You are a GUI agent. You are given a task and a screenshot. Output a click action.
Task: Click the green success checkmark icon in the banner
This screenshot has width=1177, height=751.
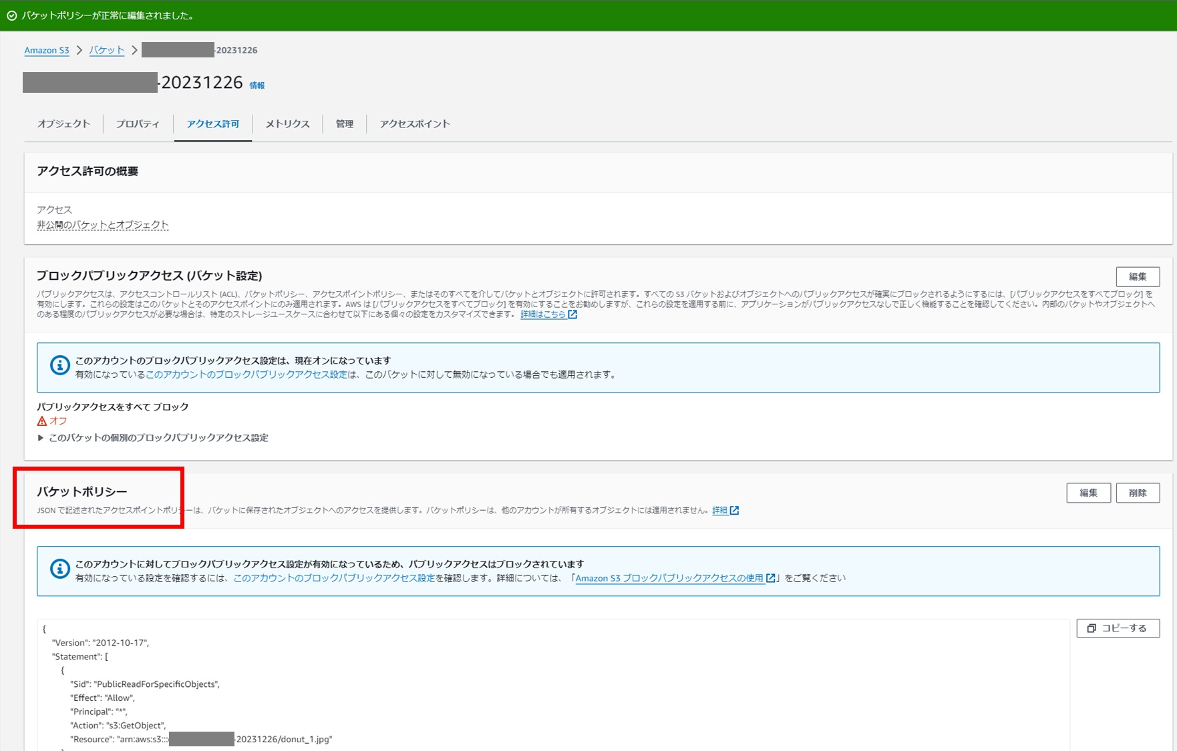coord(13,15)
